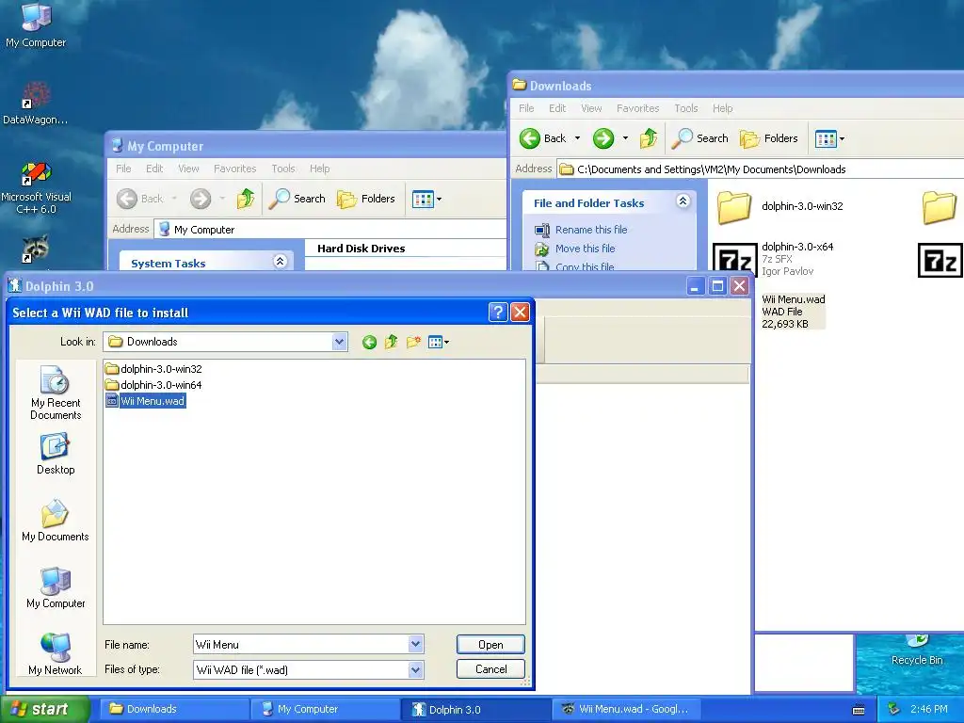
Task: Open View menu in Downloads window
Action: [x=591, y=108]
